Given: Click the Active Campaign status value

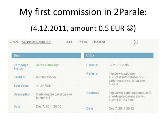Looking at the screenshot, I should (x=48, y=65).
